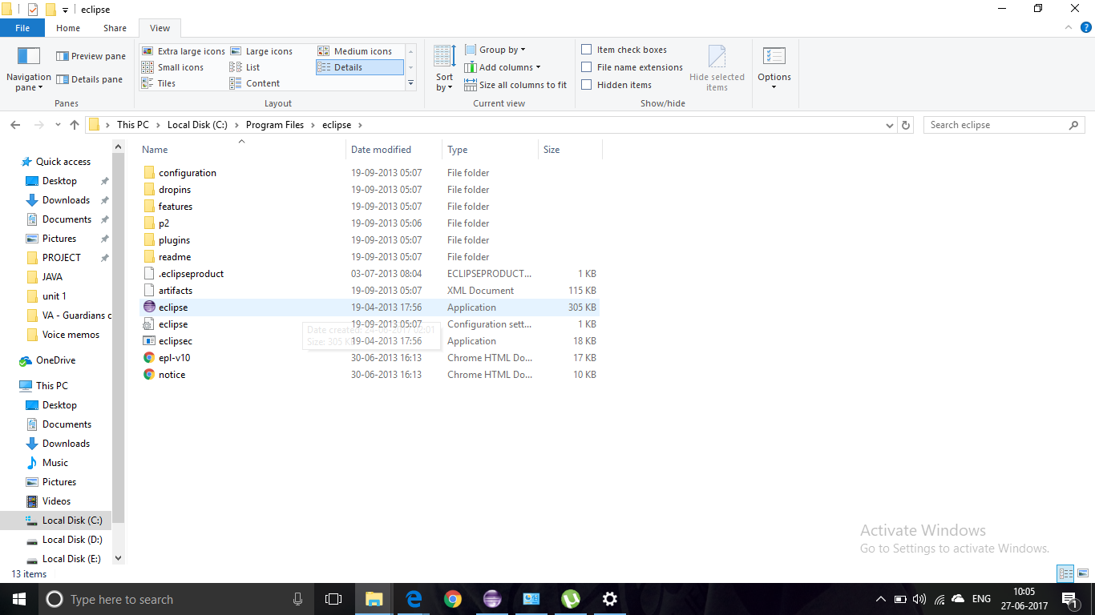Screen dimensions: 1095x615
Task: Click the Preview pane button
Action: pyautogui.click(x=91, y=55)
